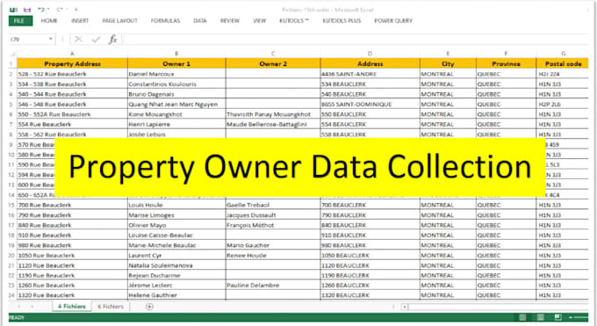
Task: Select the cell with Natalia Souleimanova
Action: [176, 265]
